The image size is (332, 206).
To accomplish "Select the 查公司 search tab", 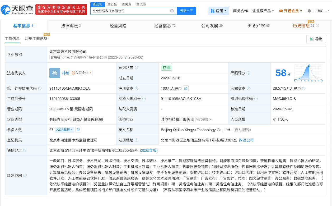I will 97,4.
